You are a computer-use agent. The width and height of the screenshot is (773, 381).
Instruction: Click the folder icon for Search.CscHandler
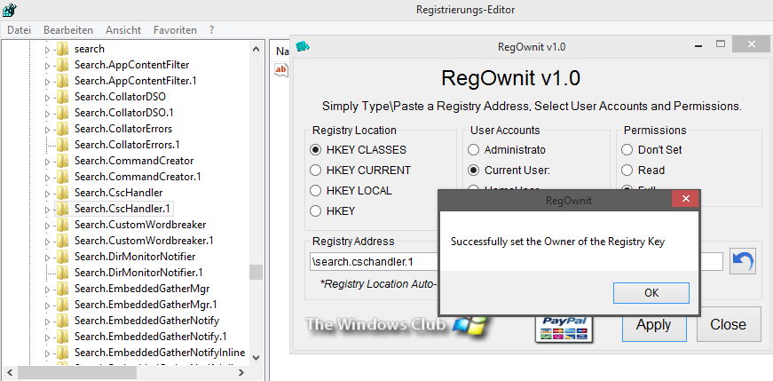click(x=62, y=193)
